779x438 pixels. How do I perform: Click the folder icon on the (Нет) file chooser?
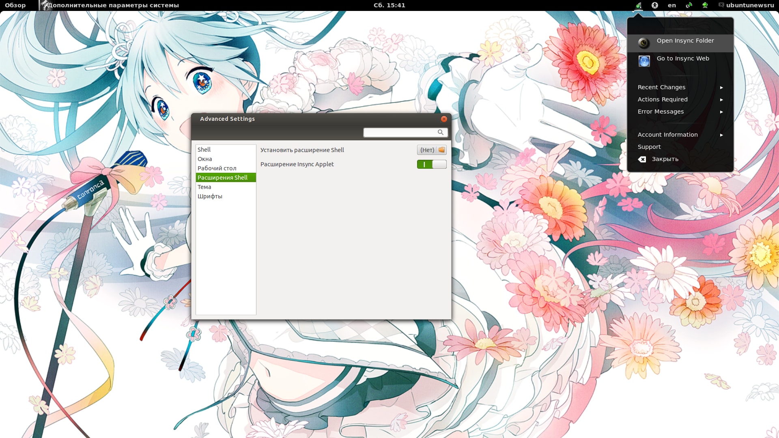pos(441,150)
